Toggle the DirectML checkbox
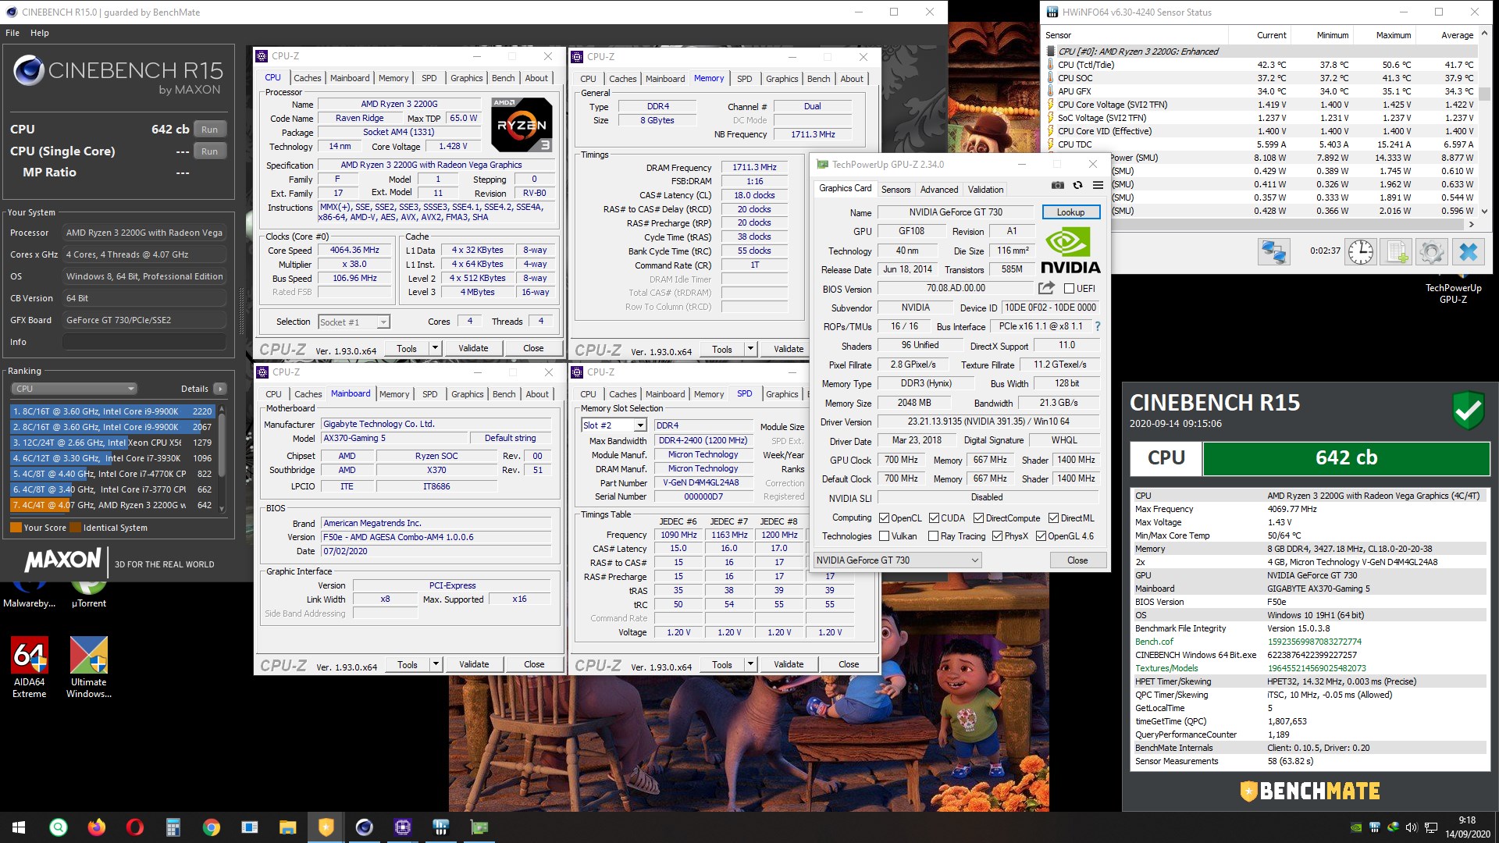The width and height of the screenshot is (1499, 843). click(1053, 518)
